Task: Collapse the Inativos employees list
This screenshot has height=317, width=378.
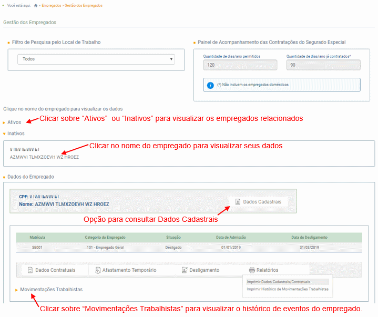Action: (16, 134)
